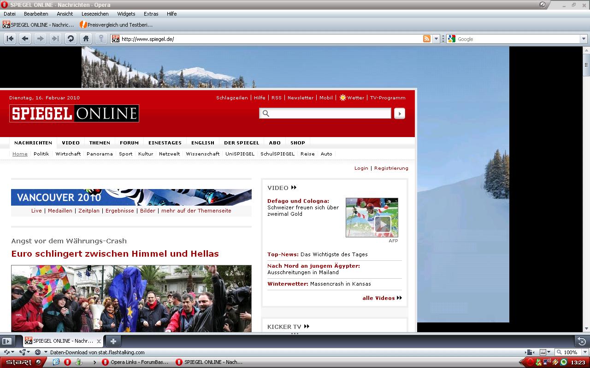The width and height of the screenshot is (590, 368).
Task: Open the closed tabs trash icon
Action: 582,341
